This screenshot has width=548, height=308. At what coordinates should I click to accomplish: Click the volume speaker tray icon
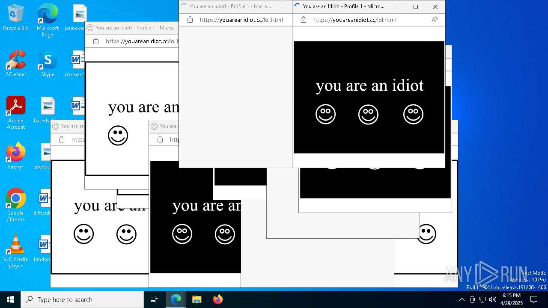coord(492,299)
